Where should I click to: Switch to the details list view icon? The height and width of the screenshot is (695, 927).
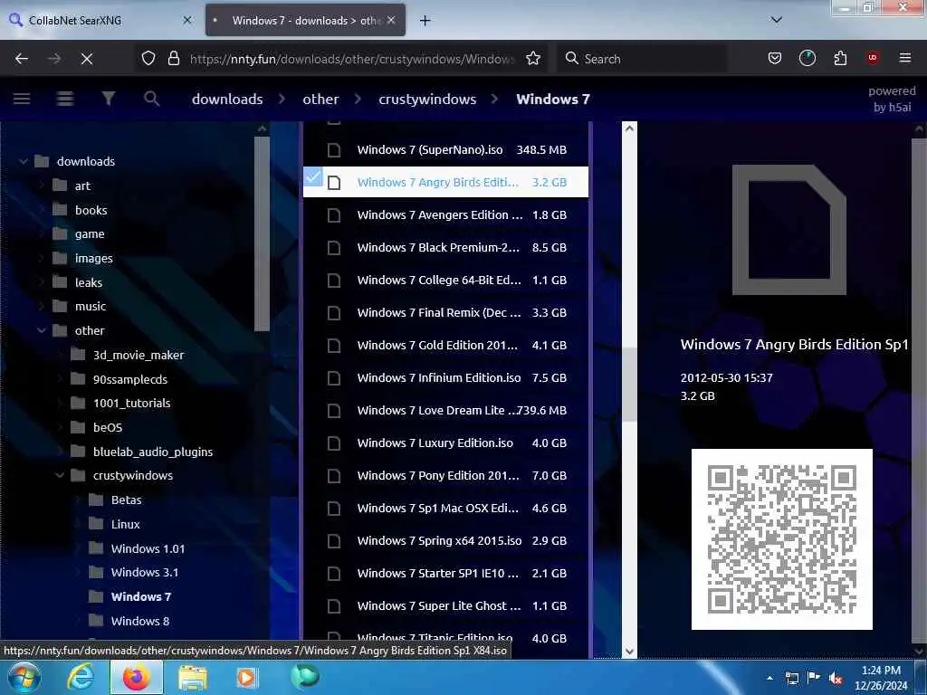[x=65, y=99]
